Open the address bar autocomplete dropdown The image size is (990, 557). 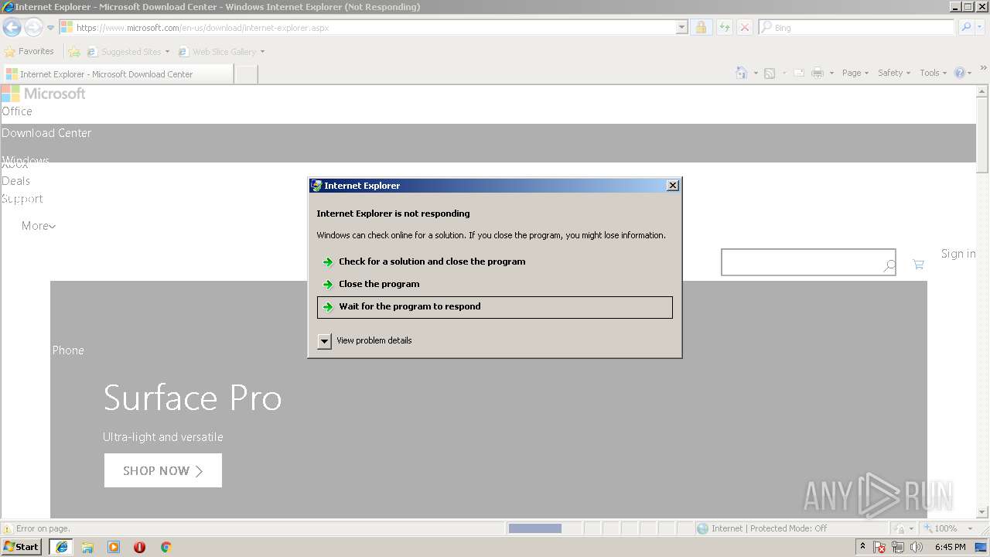click(x=681, y=28)
